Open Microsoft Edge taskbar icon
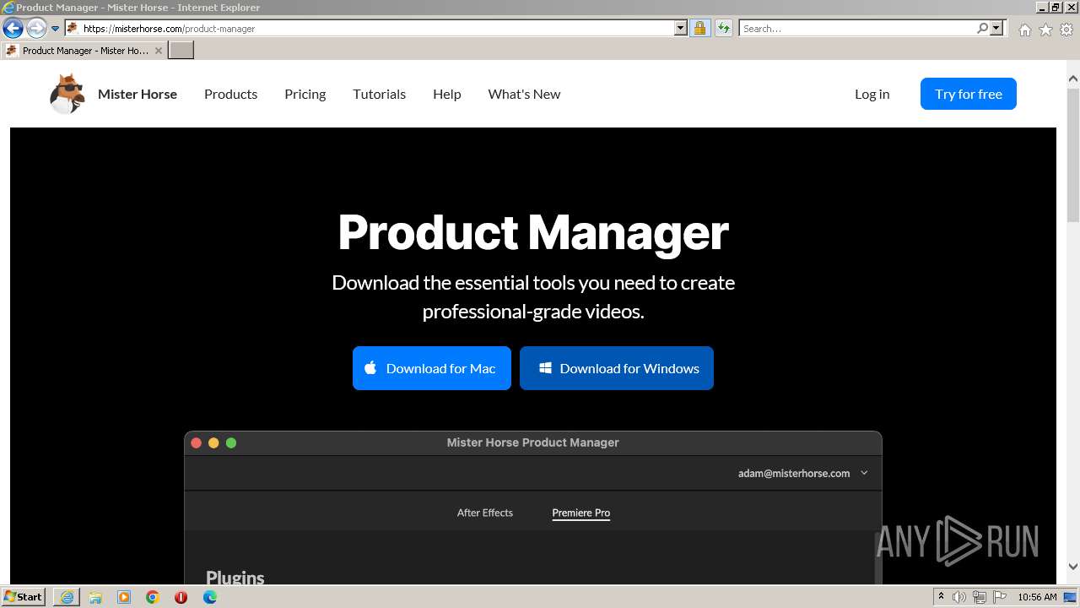 [x=209, y=597]
